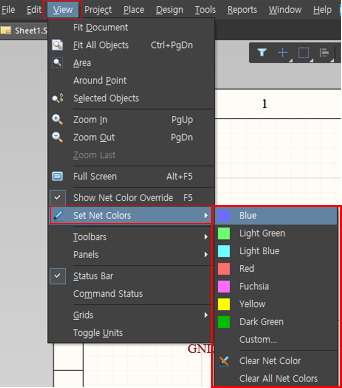Click the Area zoom magnifier icon

[x=58, y=63]
